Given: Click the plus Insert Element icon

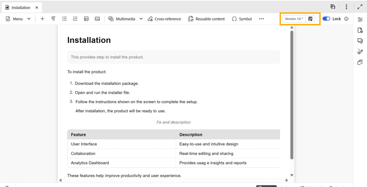Looking at the screenshot, I should point(43,19).
